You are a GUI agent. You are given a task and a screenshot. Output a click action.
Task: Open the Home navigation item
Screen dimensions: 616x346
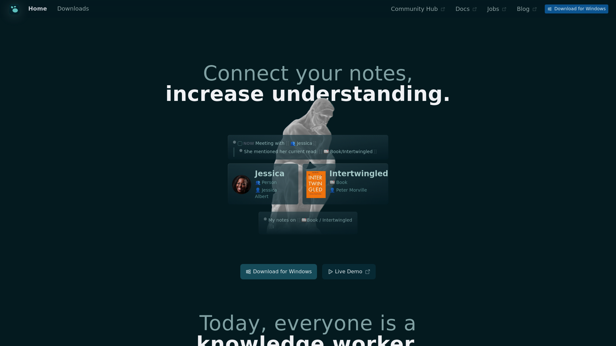(38, 9)
